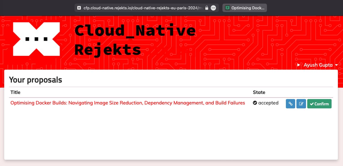Image resolution: width=343 pixels, height=166 pixels.
Task: Click the site favicon in address bar
Action: pyautogui.click(x=79, y=8)
